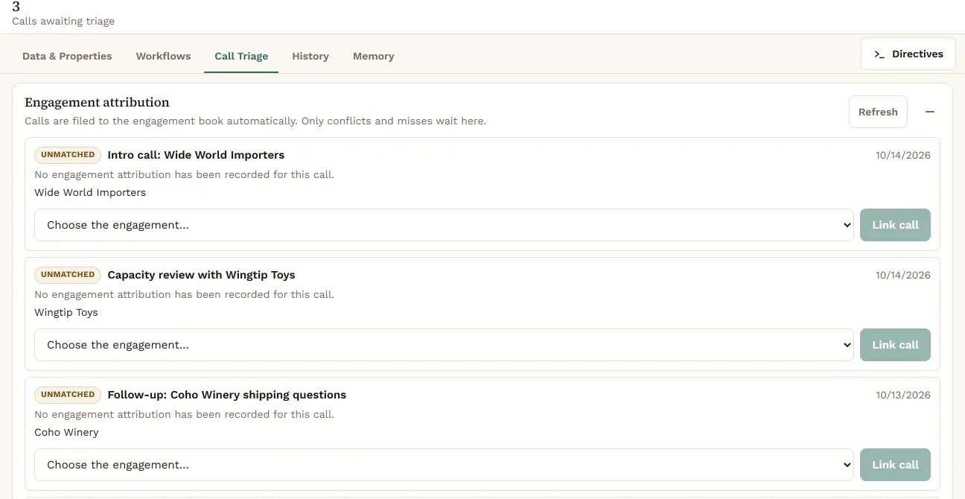The image size is (965, 499).
Task: Switch to Data & Properties tab
Action: click(x=67, y=56)
